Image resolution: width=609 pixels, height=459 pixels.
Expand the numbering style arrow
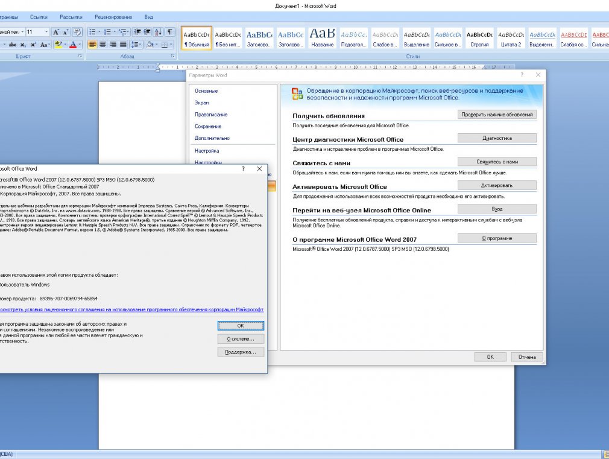point(114,32)
